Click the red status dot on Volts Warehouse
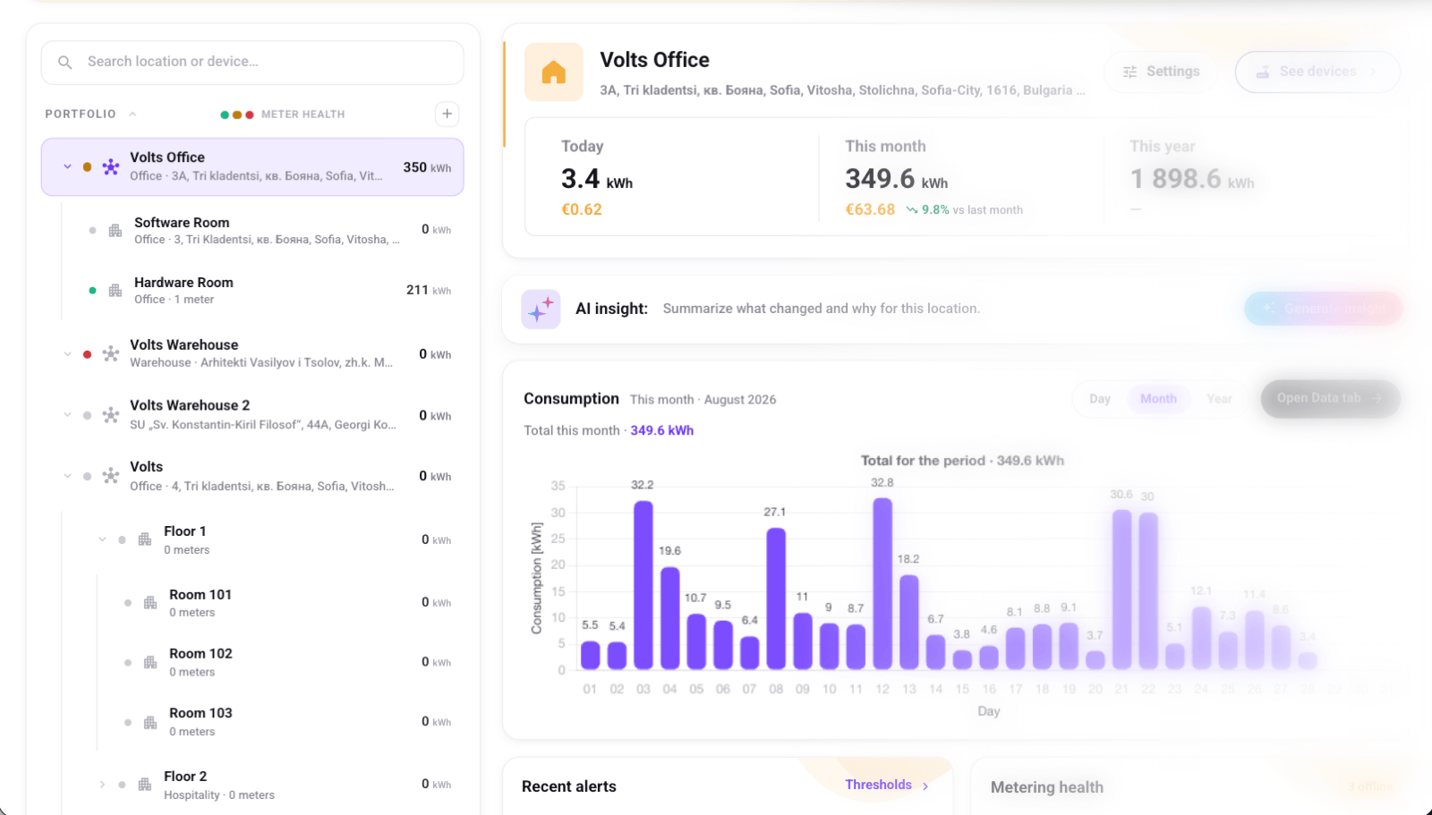The height and width of the screenshot is (815, 1432). (87, 354)
